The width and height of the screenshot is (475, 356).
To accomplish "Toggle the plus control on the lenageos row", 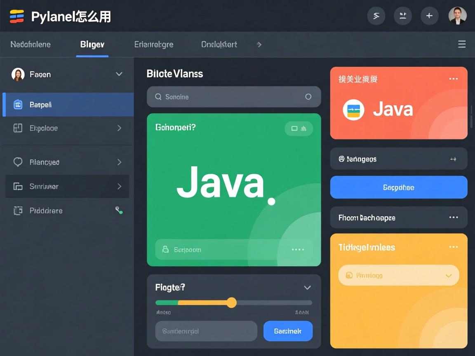I will [454, 159].
